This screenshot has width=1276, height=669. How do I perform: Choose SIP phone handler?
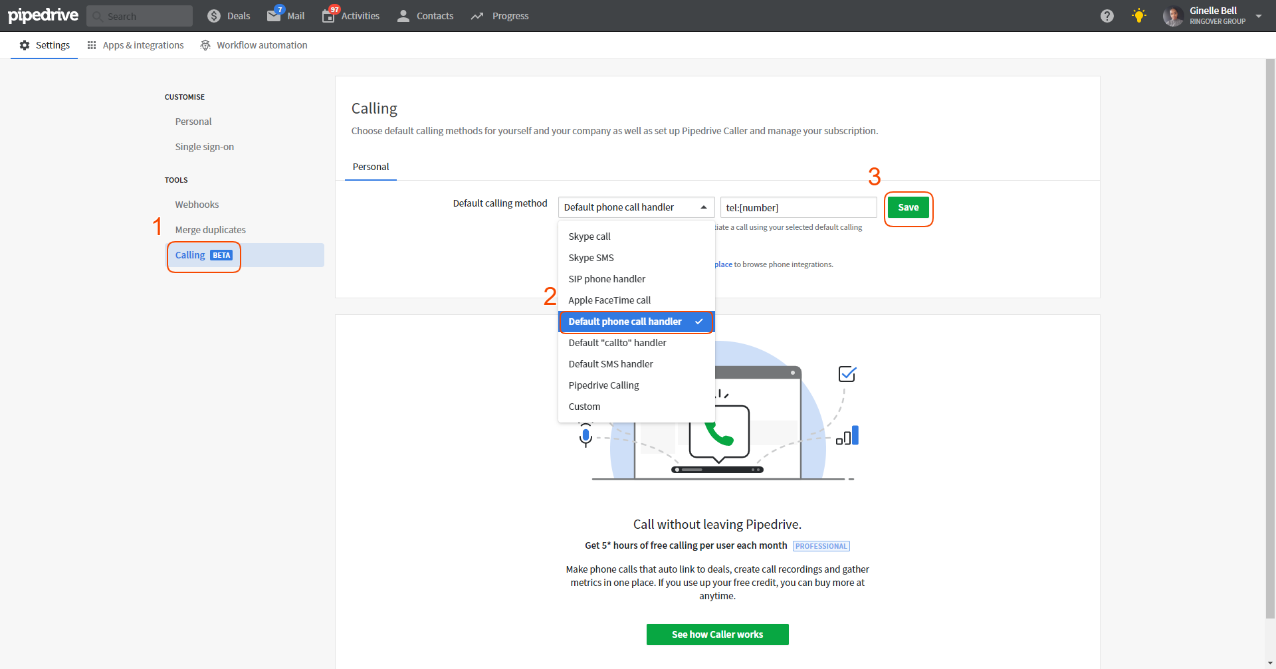tap(637, 279)
